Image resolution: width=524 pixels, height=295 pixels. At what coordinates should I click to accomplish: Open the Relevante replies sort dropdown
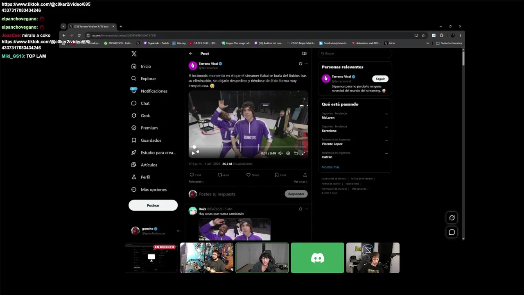(196, 182)
